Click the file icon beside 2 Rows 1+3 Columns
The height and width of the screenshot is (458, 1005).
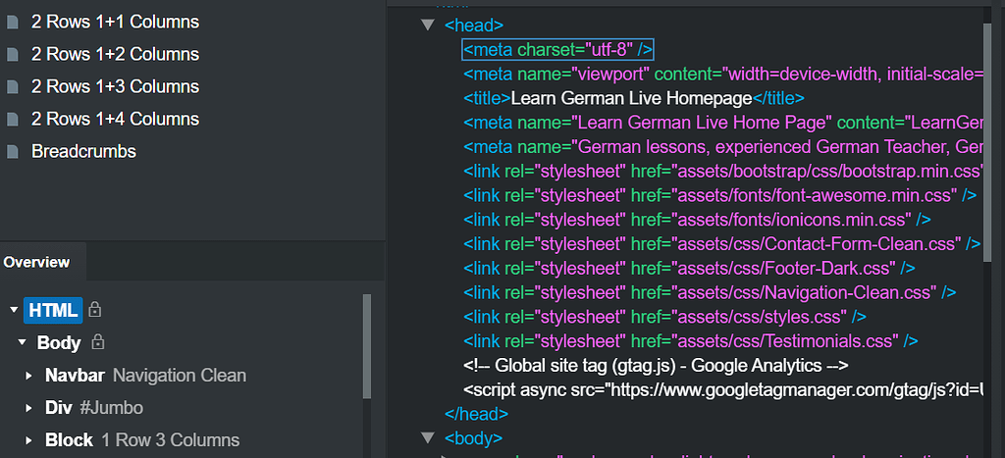(12, 87)
